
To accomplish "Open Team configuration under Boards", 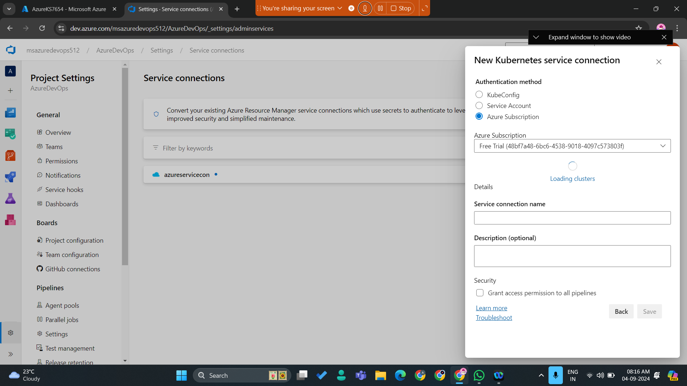I will click(x=72, y=255).
